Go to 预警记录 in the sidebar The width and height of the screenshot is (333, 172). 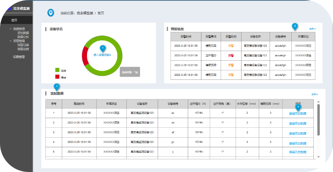tap(23, 45)
